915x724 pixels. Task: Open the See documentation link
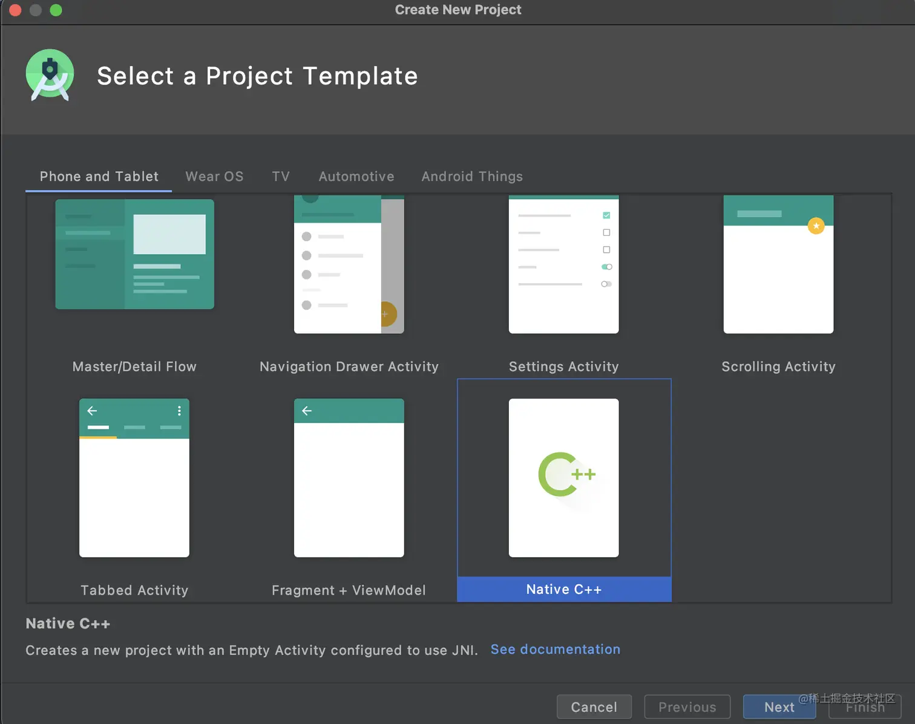pos(555,650)
